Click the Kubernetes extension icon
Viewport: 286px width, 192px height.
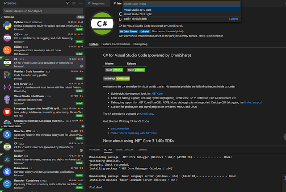(7, 171)
